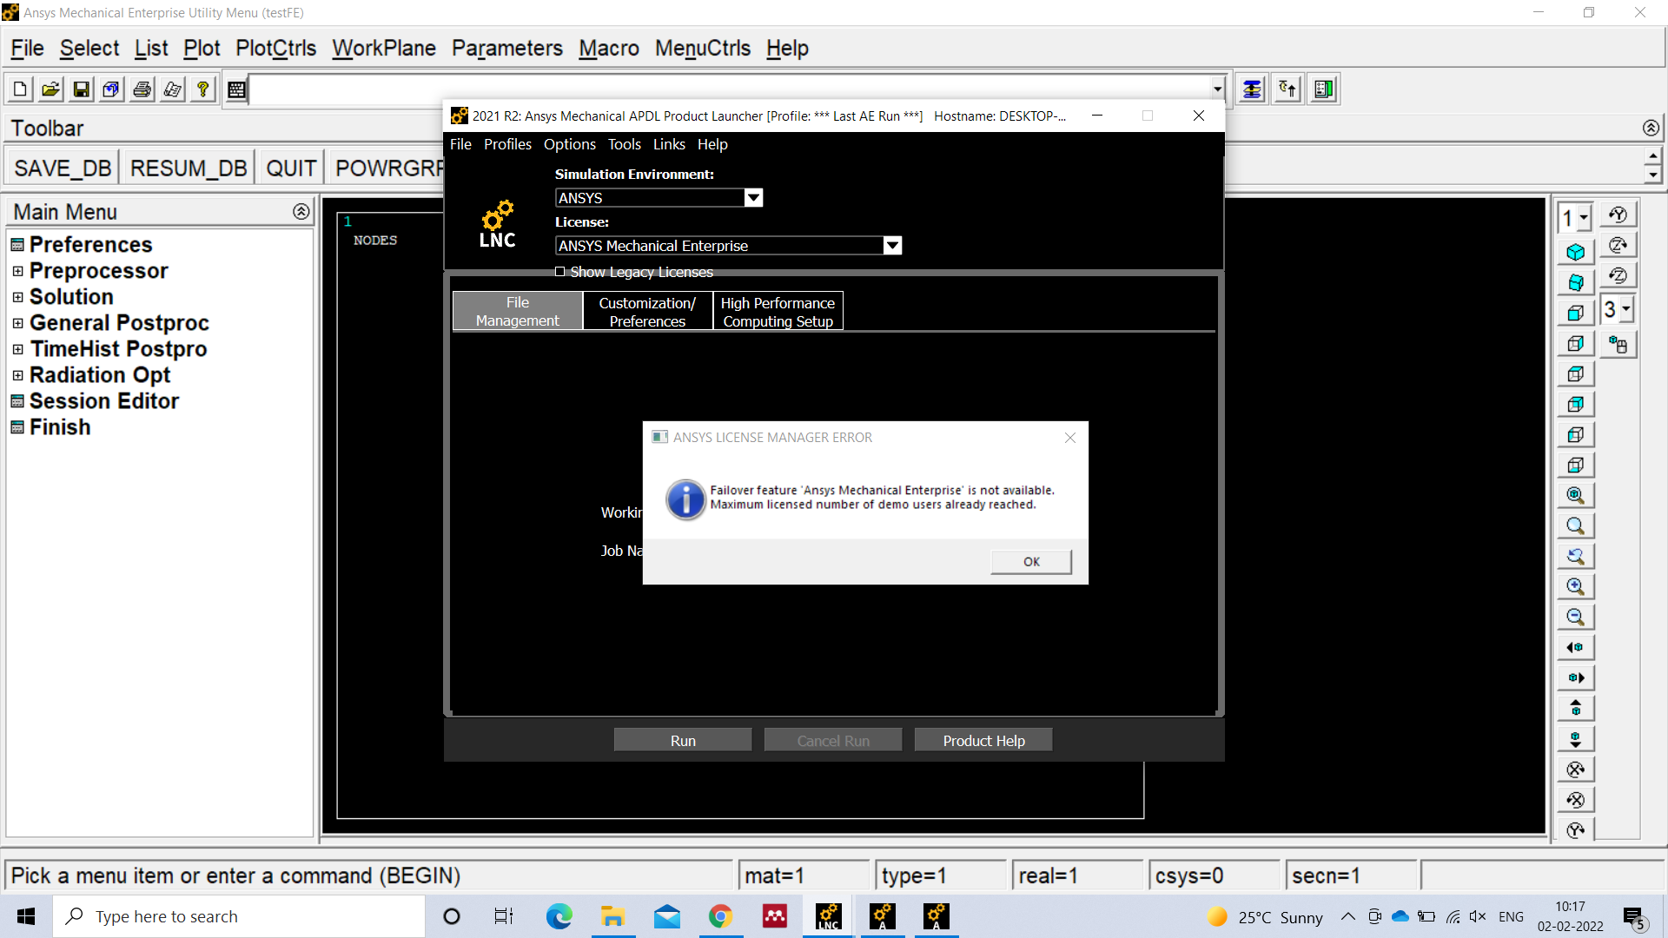The height and width of the screenshot is (938, 1668).
Task: Switch to Customization/Preferences tab
Action: (x=647, y=312)
